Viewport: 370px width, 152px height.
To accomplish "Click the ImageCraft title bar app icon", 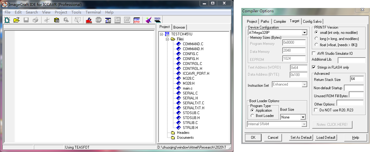I will 5,5.
